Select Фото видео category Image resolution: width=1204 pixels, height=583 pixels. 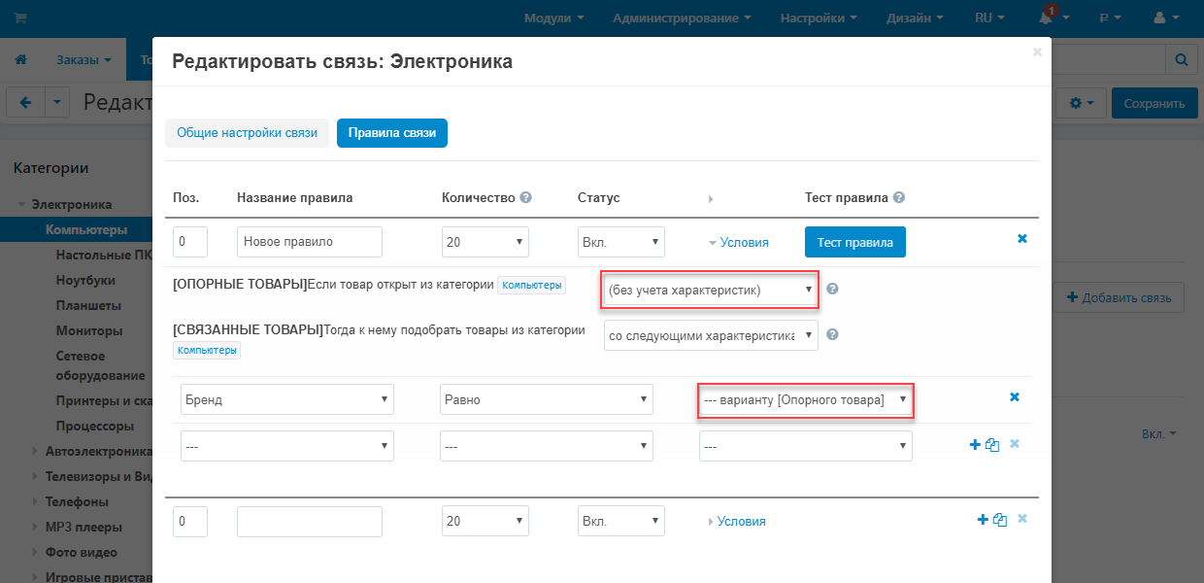(81, 552)
